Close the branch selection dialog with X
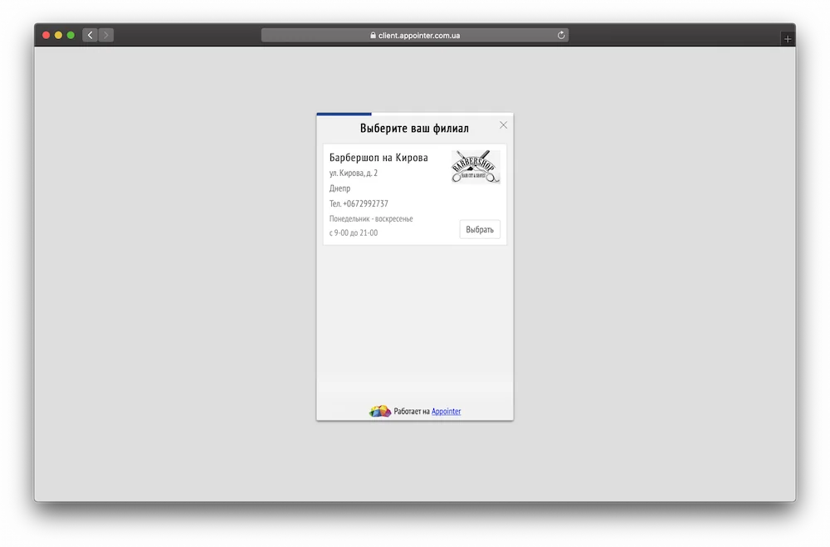Image resolution: width=830 pixels, height=547 pixels. 504,125
